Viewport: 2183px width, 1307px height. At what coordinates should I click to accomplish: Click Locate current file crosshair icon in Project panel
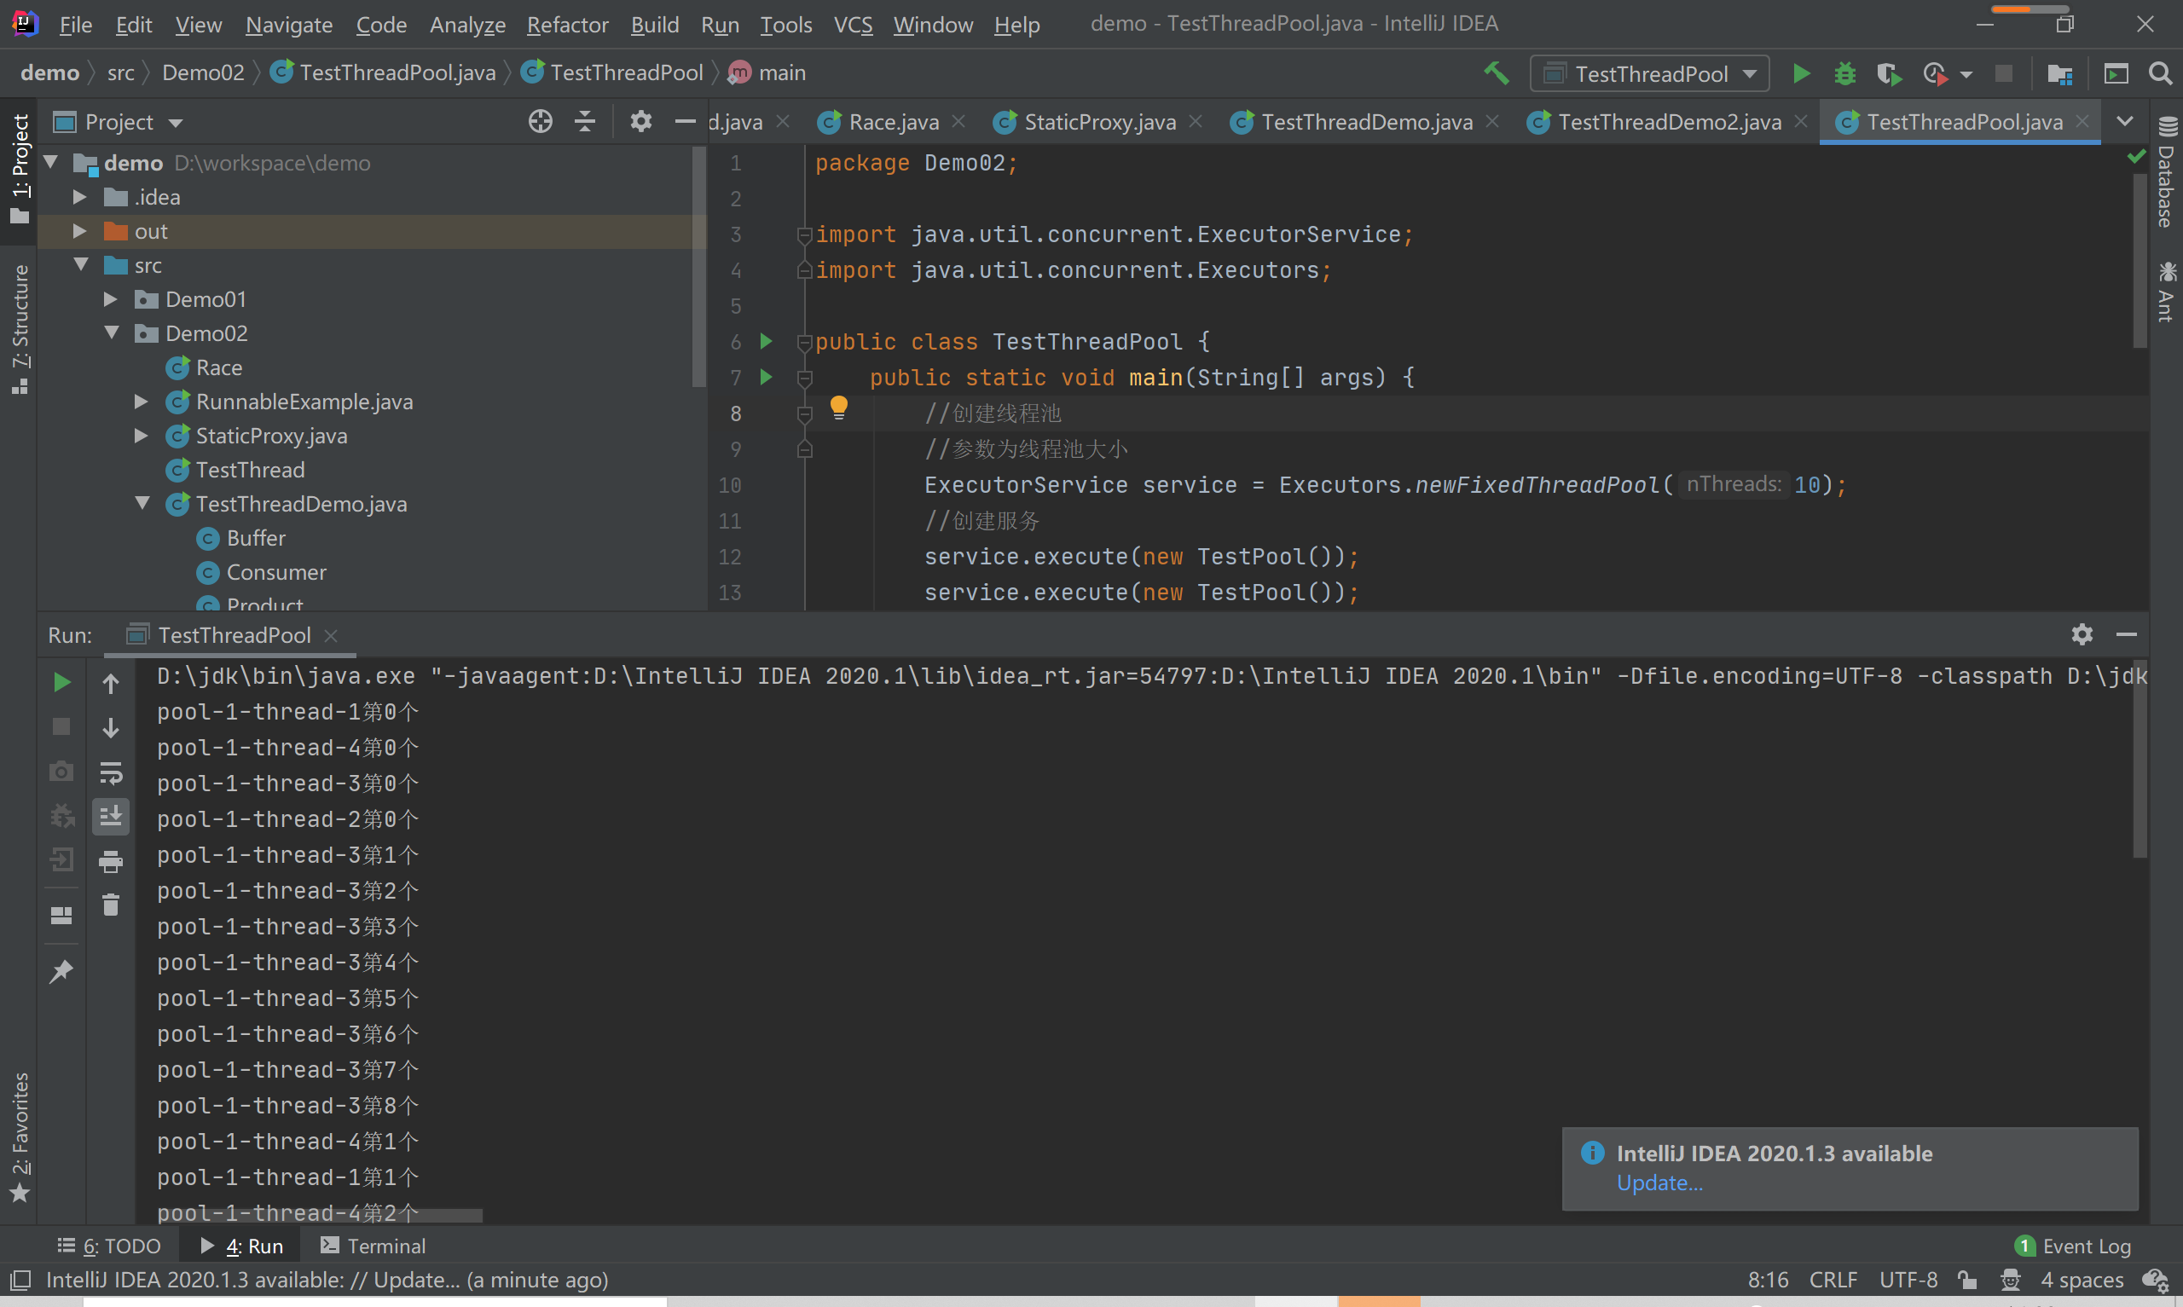(540, 122)
